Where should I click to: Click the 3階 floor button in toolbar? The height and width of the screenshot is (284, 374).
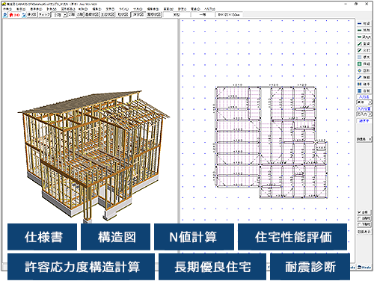tap(80, 15)
